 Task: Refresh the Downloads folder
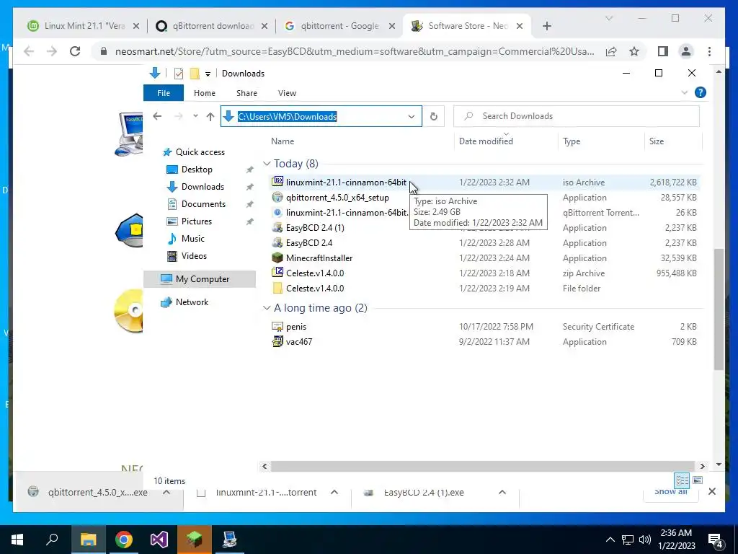coord(433,116)
